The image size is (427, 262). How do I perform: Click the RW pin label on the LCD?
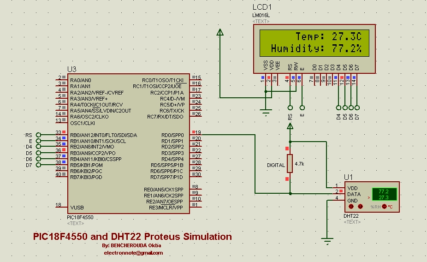tap(296, 66)
